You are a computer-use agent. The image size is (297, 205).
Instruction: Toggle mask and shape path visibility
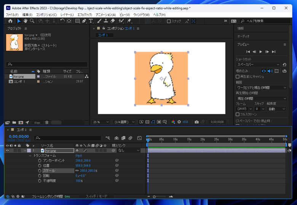153,122
